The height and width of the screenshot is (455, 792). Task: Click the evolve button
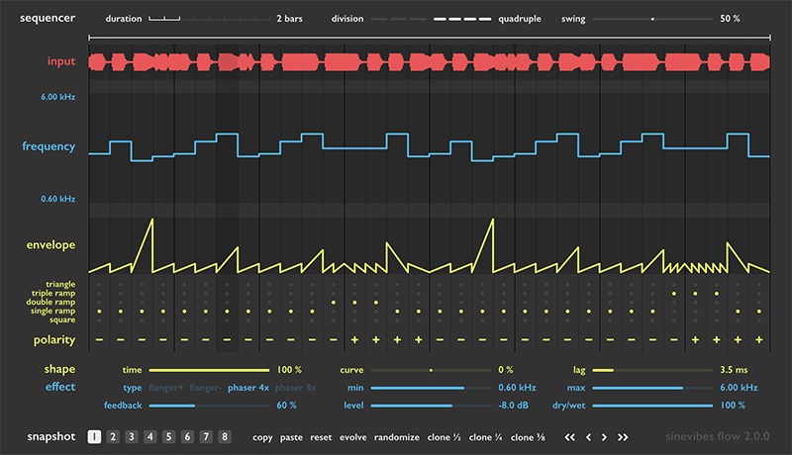tap(353, 436)
